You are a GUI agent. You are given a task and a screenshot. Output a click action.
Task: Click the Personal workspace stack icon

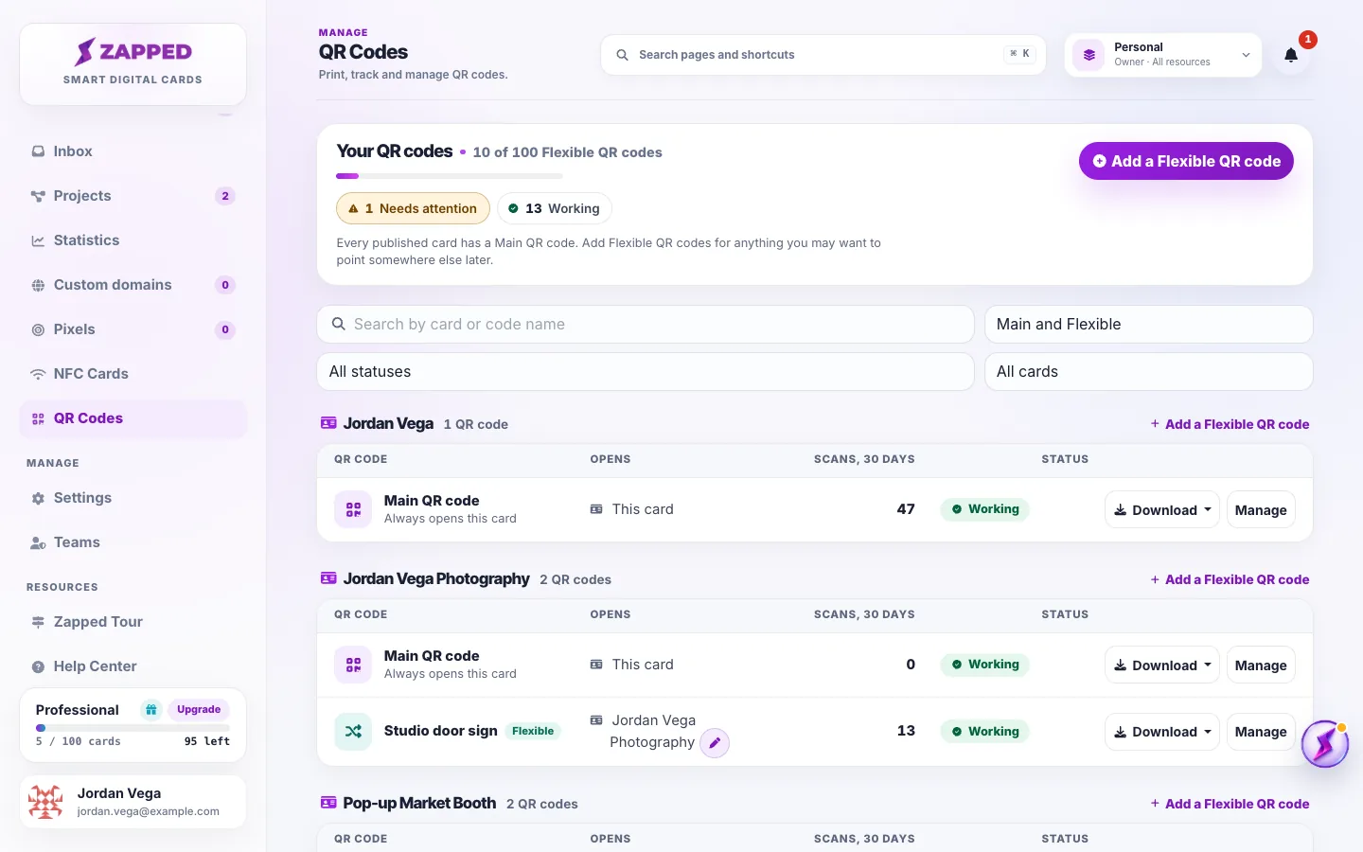point(1089,55)
